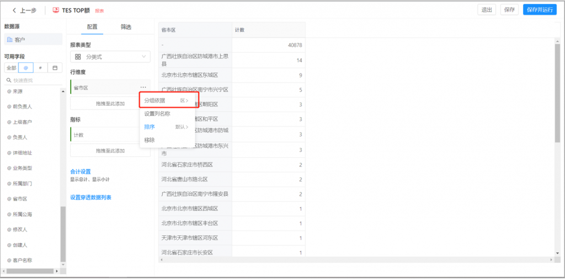Open the 设置穿透数据列表 link

click(94, 197)
